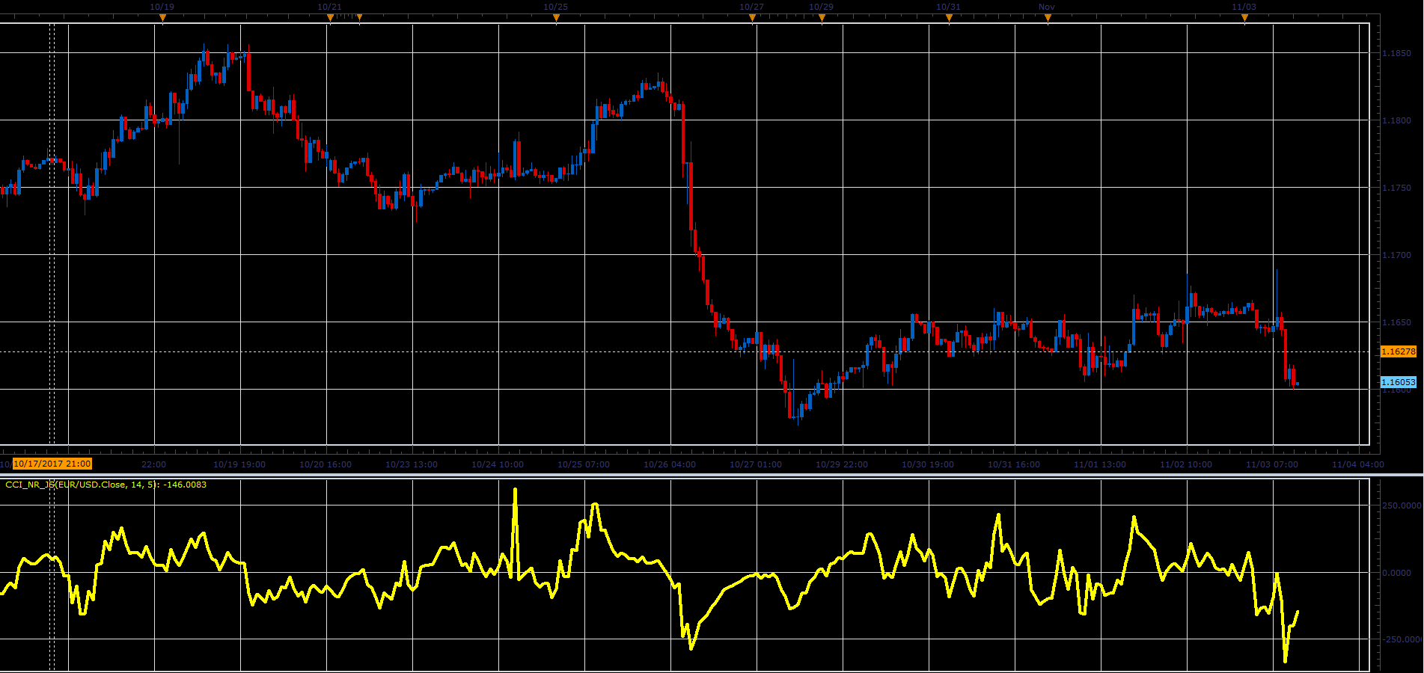Viewport: 1424px width, 673px height.
Task: Click the 1.1850 price axis label
Action: click(1396, 53)
